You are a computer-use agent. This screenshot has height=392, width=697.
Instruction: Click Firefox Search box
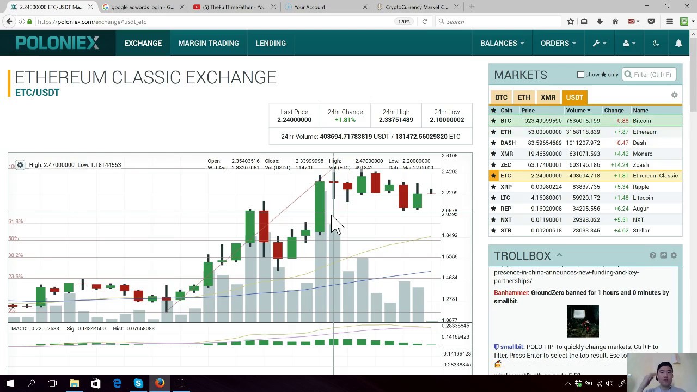[x=498, y=22]
